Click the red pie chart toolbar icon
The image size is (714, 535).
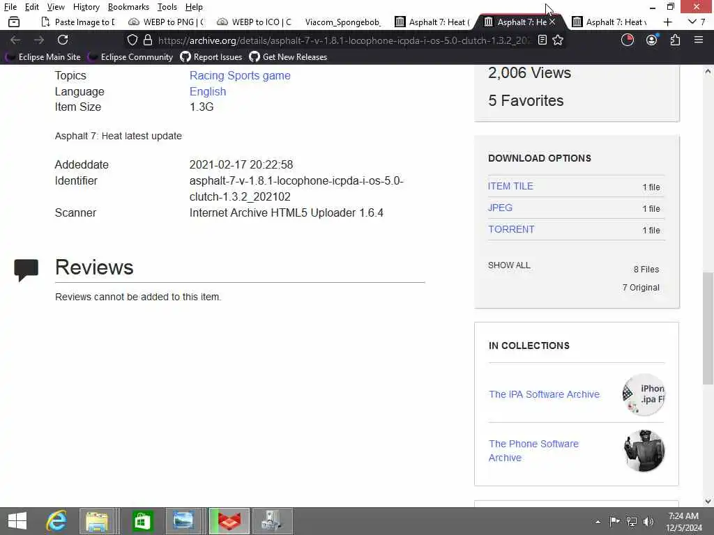[628, 40]
